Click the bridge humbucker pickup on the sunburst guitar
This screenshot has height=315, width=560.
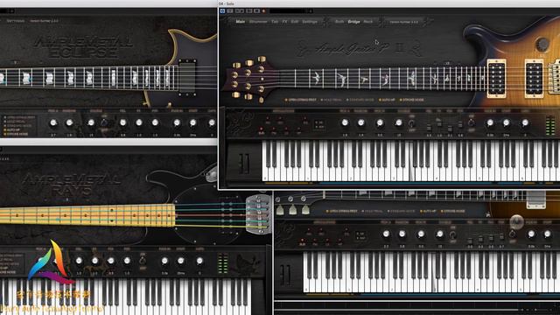click(x=535, y=79)
